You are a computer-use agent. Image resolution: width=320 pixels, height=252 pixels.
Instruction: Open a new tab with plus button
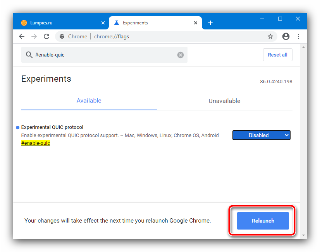(x=210, y=23)
